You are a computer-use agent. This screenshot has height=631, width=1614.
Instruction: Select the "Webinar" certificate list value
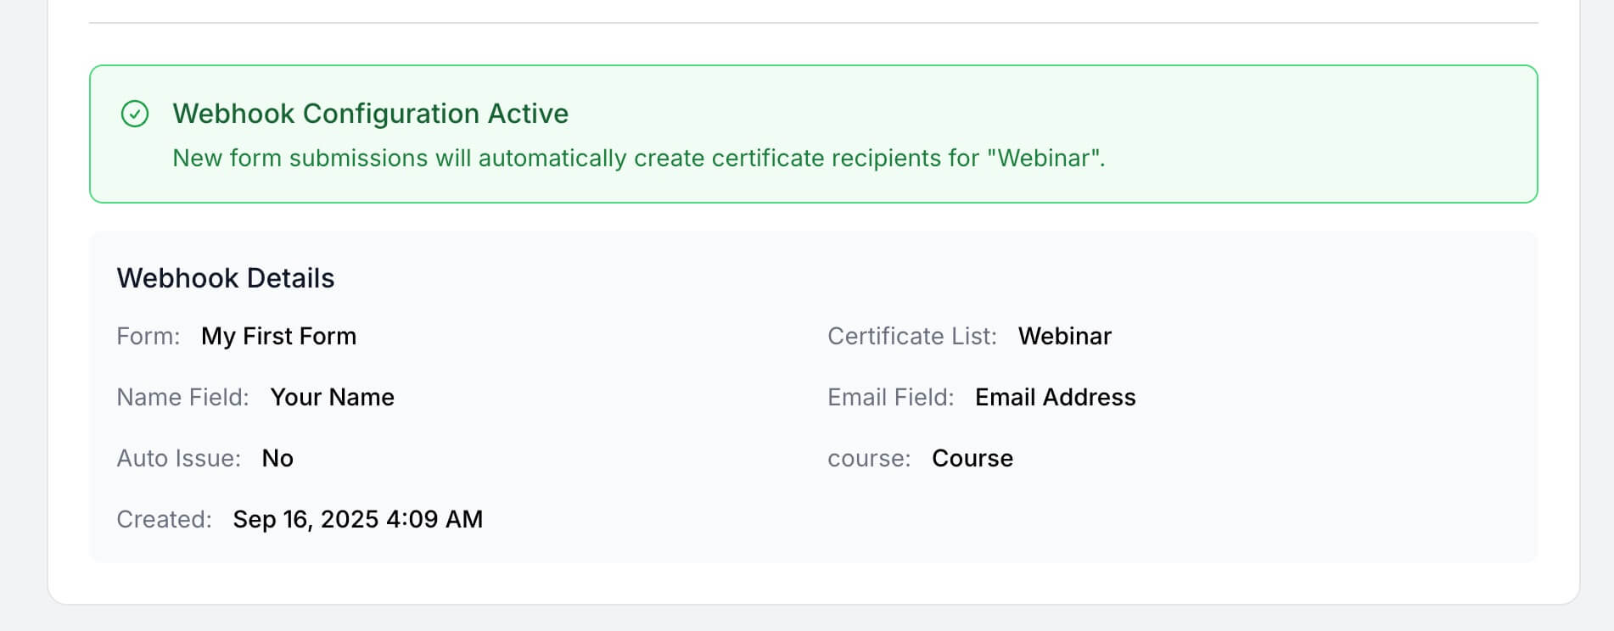click(x=1064, y=337)
